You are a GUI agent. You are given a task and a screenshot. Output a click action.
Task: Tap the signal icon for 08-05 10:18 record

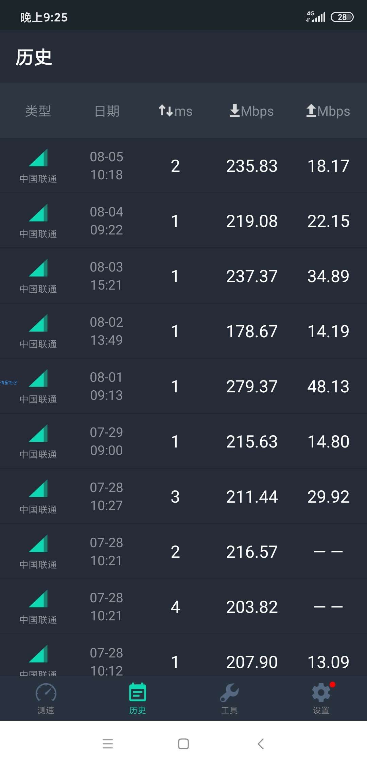tap(38, 158)
